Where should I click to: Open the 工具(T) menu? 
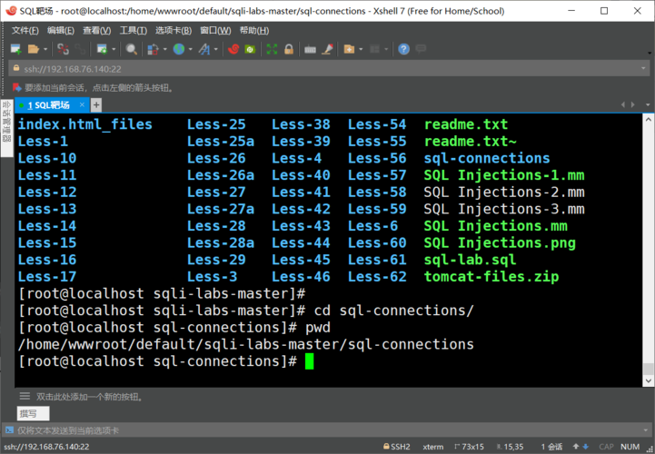click(133, 30)
